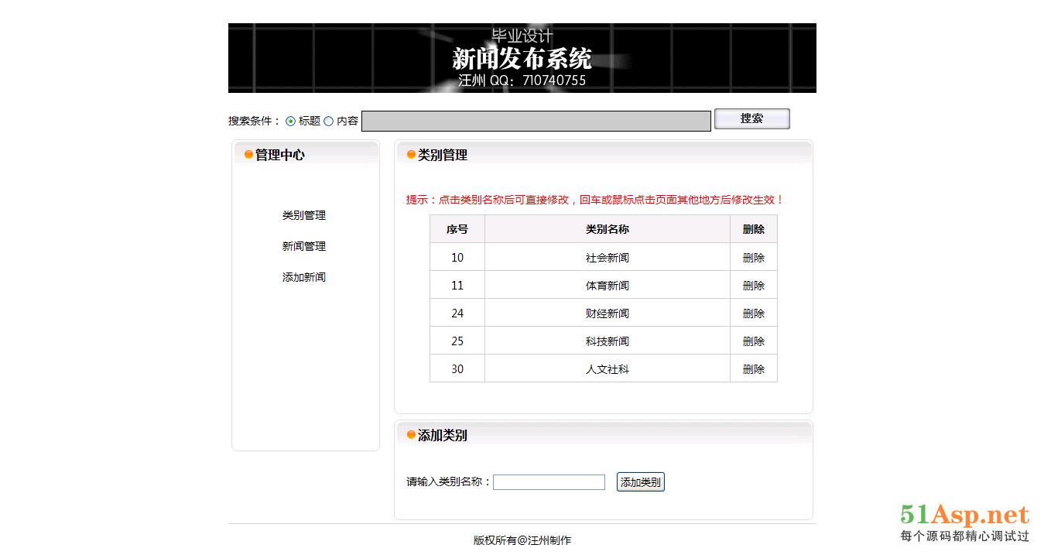Screen dimensions: 1044x555
Task: Click the 人文社科 category name cell
Action: tap(607, 369)
